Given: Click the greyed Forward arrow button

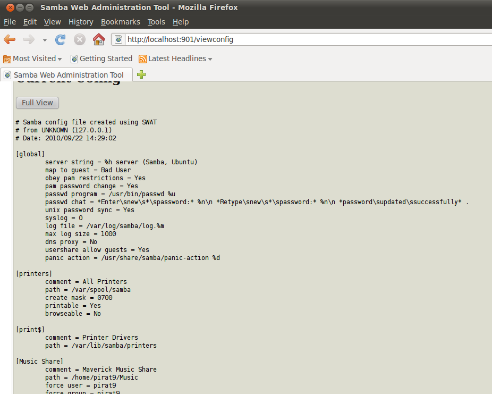Looking at the screenshot, I should tap(29, 39).
